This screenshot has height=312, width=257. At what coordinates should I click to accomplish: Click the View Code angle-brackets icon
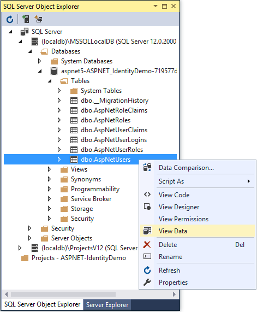click(147, 195)
